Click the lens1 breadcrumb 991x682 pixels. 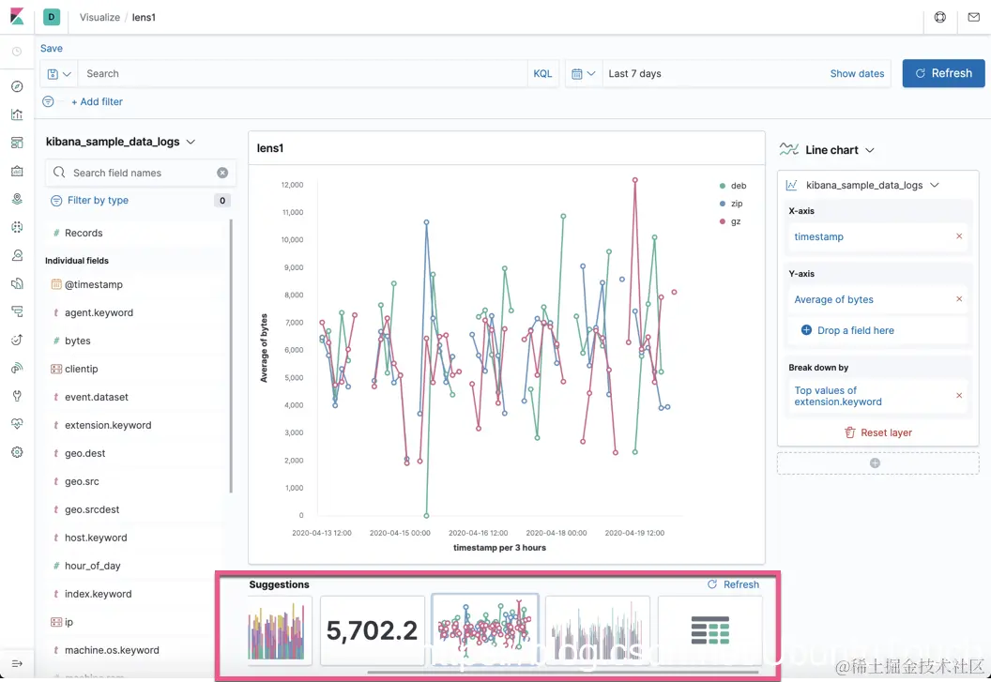pos(144,17)
